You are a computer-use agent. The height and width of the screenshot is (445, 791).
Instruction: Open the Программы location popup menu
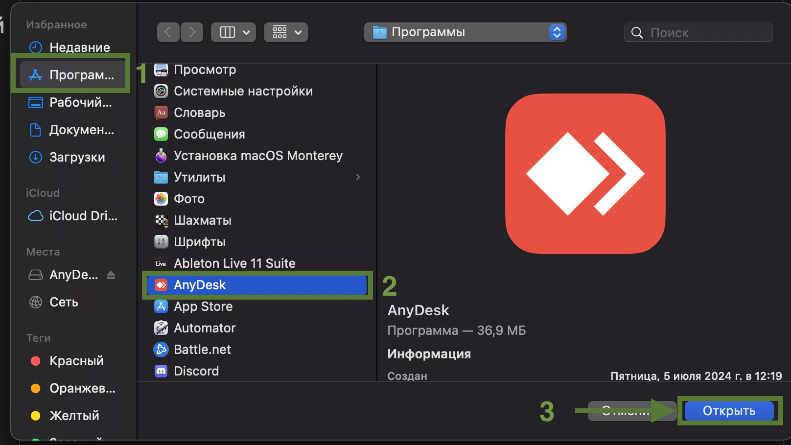465,32
